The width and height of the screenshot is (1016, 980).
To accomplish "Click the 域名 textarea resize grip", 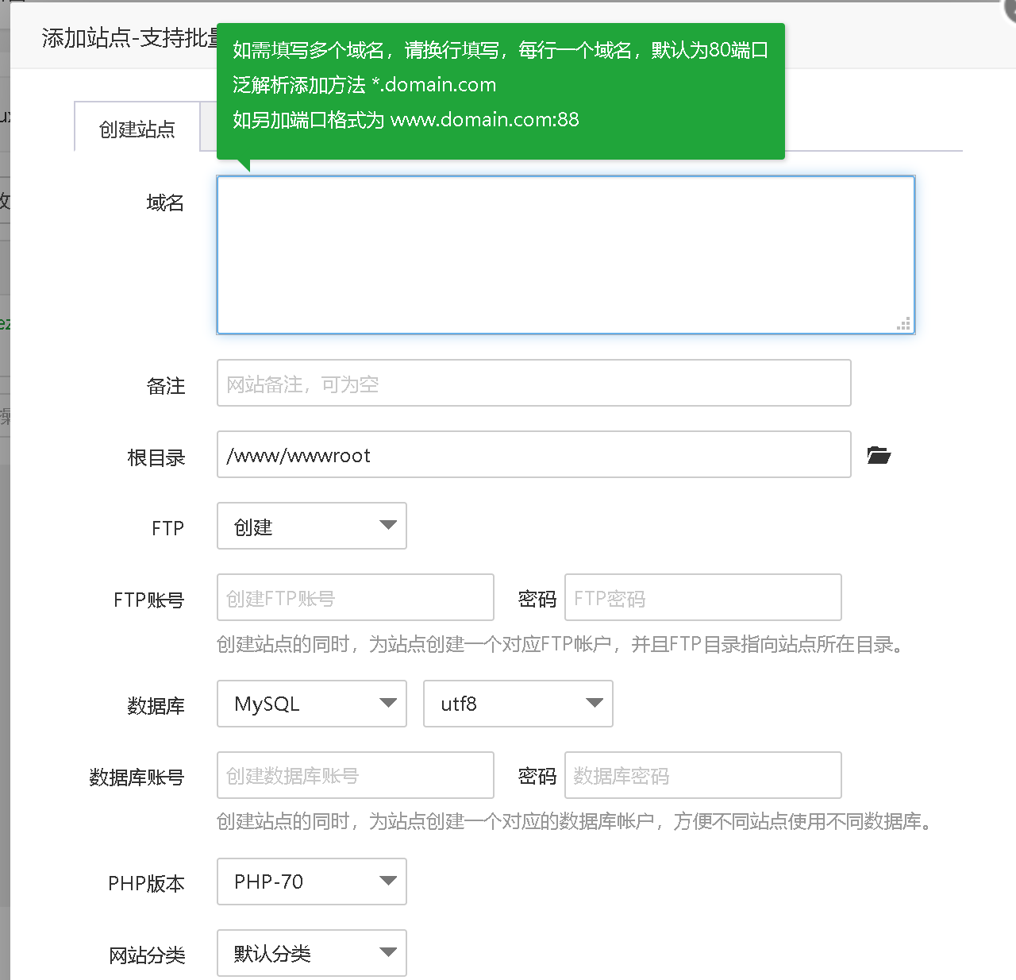I will pos(904,323).
